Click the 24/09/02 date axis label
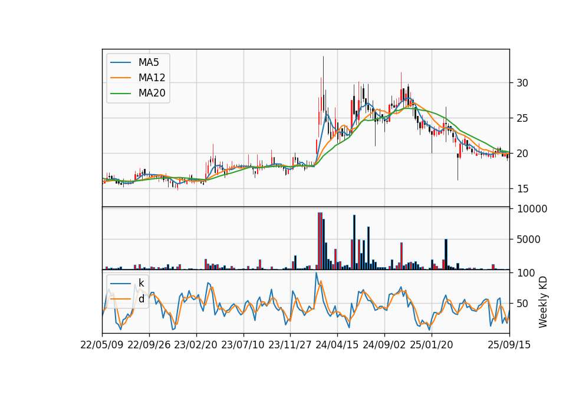566x406 pixels. click(x=384, y=345)
